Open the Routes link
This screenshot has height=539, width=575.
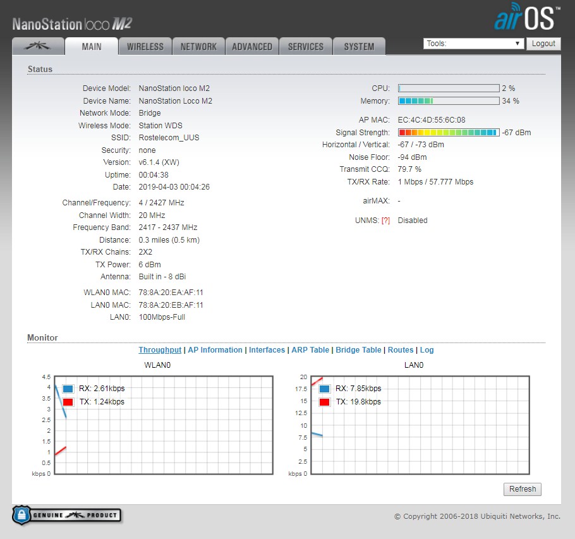pyautogui.click(x=401, y=350)
